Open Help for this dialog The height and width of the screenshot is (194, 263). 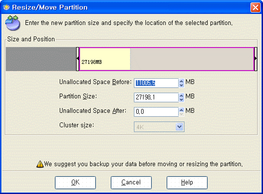[187, 182]
